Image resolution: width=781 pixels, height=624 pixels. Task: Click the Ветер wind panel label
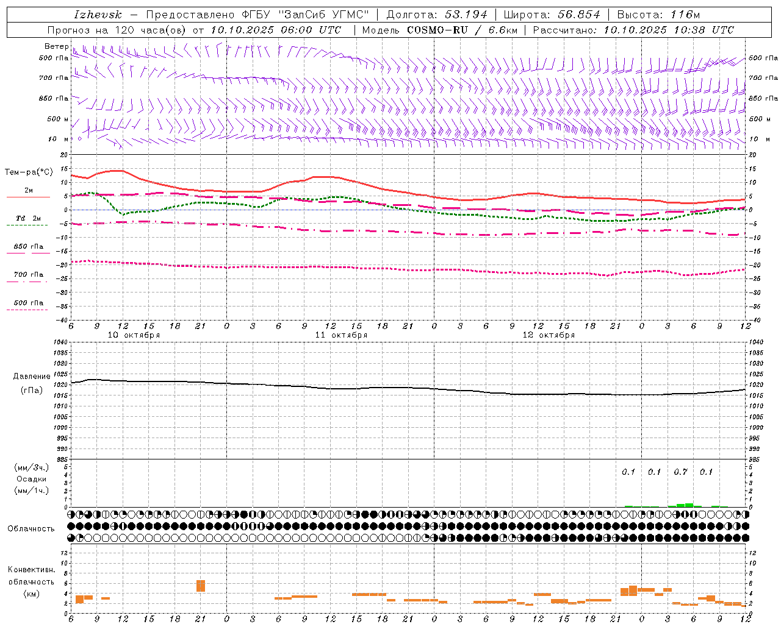point(56,46)
